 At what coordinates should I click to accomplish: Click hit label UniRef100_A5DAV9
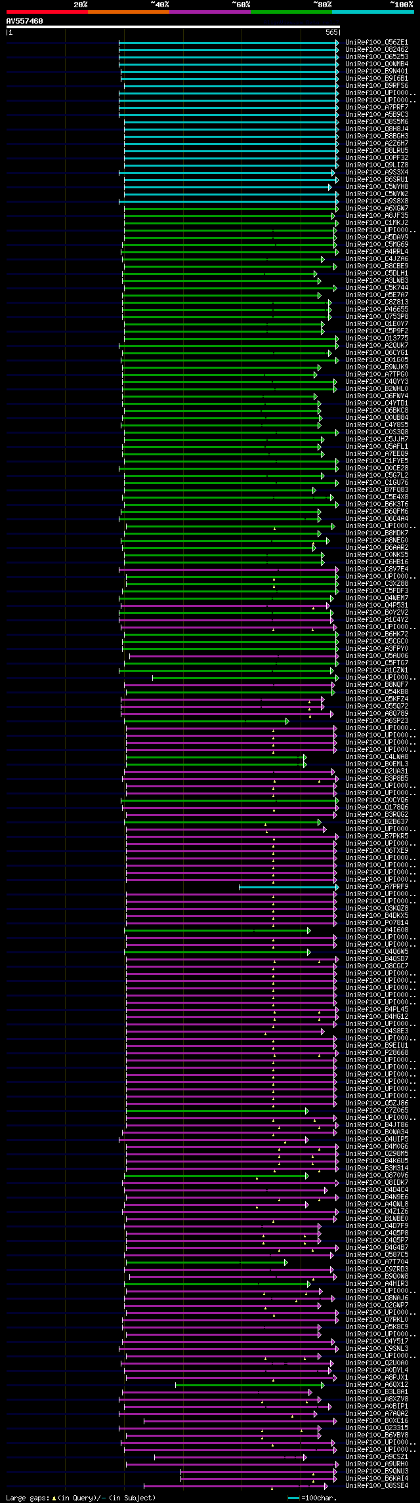(x=377, y=237)
